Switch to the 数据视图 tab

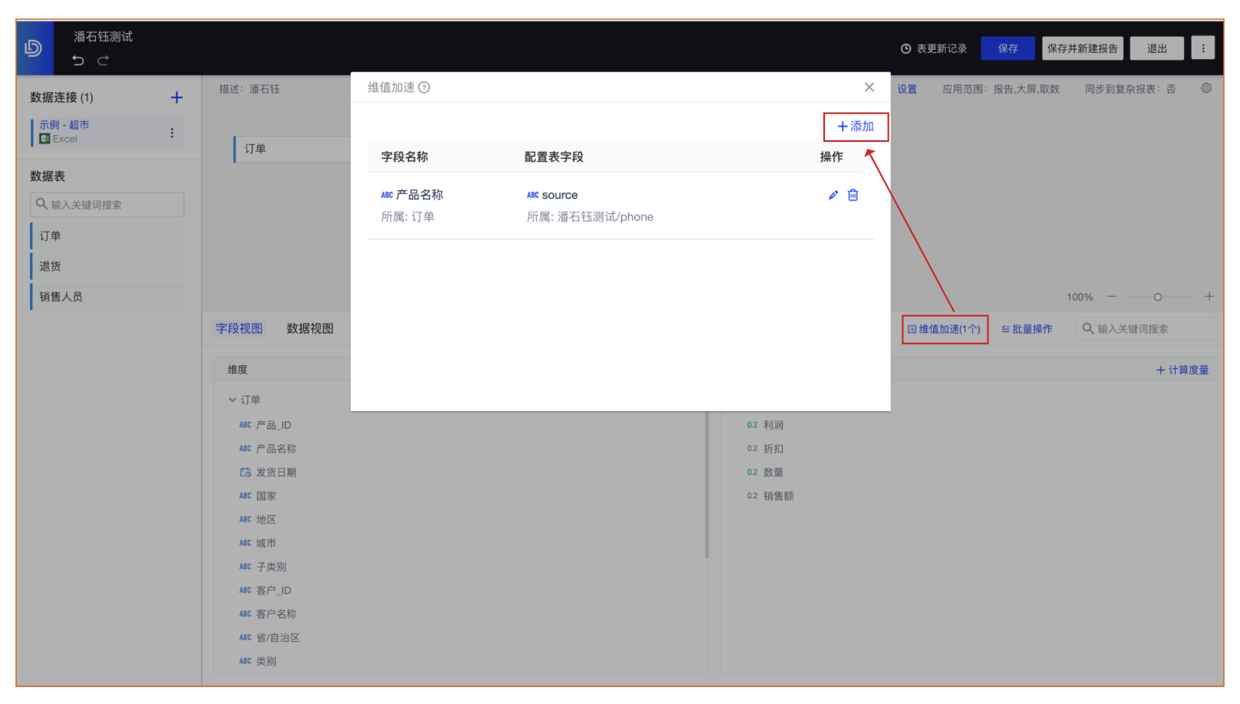click(311, 328)
